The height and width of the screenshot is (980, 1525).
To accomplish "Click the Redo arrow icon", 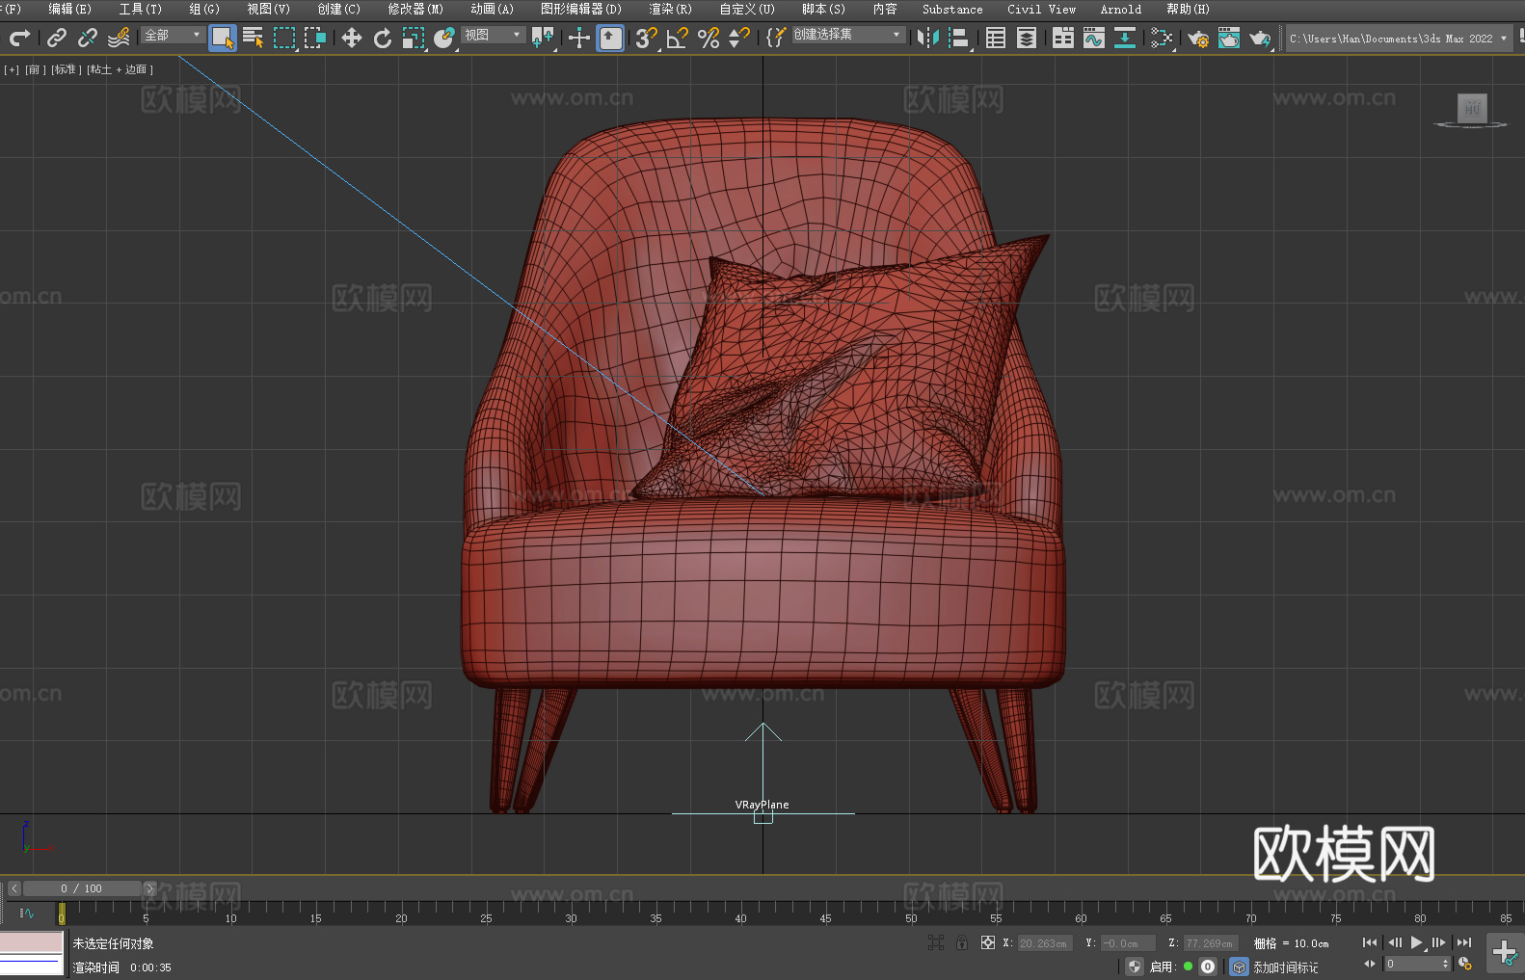I will 19,38.
